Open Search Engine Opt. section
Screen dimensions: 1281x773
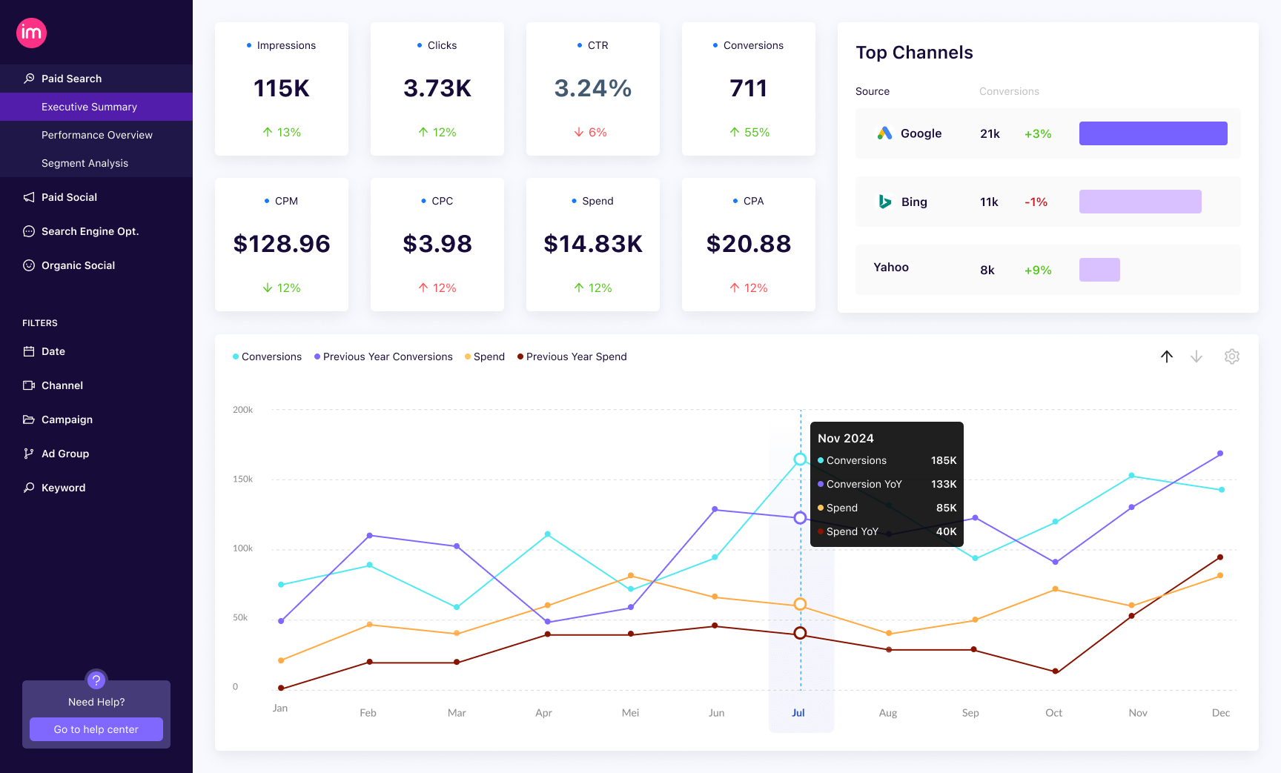tap(90, 231)
